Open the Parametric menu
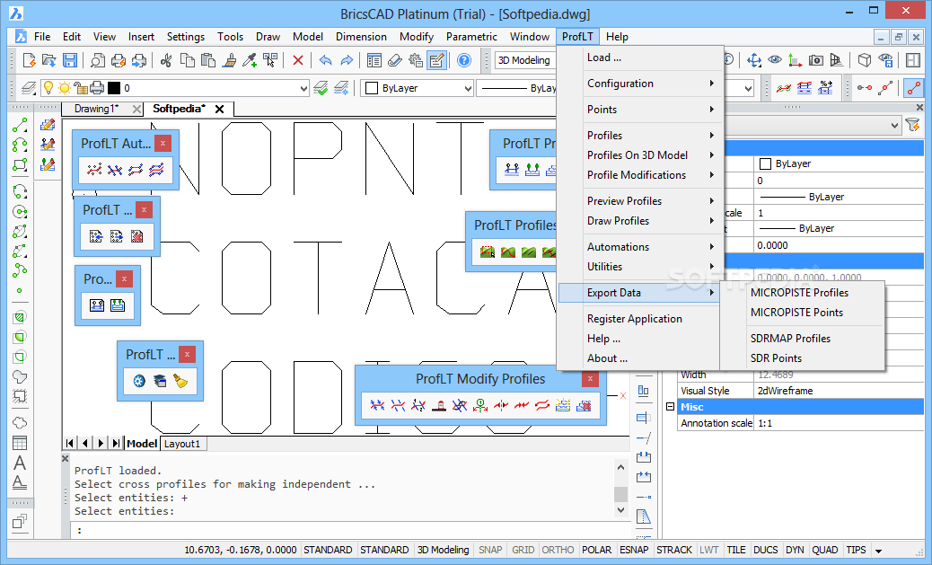 point(471,37)
